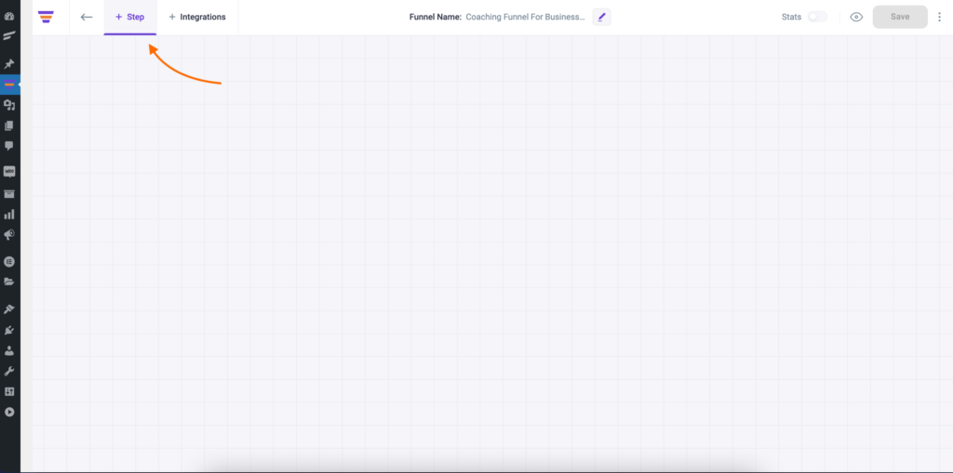This screenshot has height=473, width=953.
Task: Open the Integrations tab
Action: [x=197, y=17]
